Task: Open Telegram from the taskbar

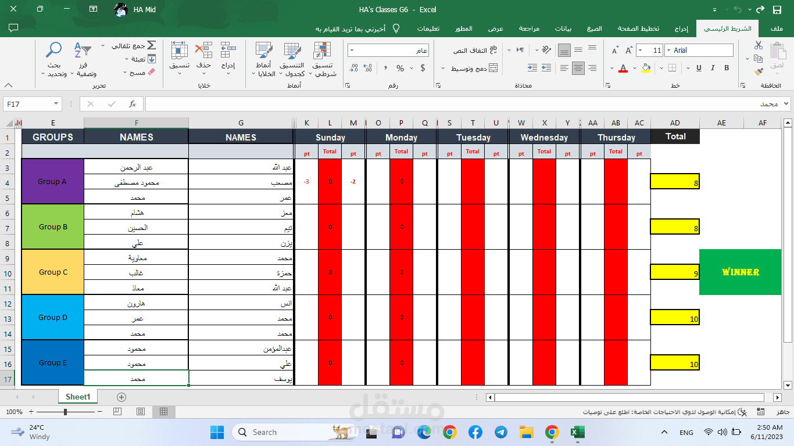Action: 500,432
